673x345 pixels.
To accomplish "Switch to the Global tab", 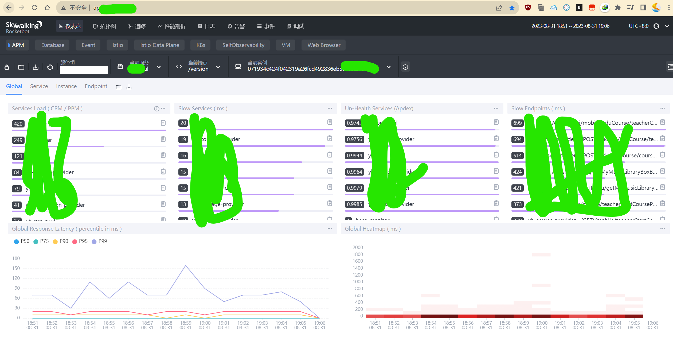I will [14, 86].
